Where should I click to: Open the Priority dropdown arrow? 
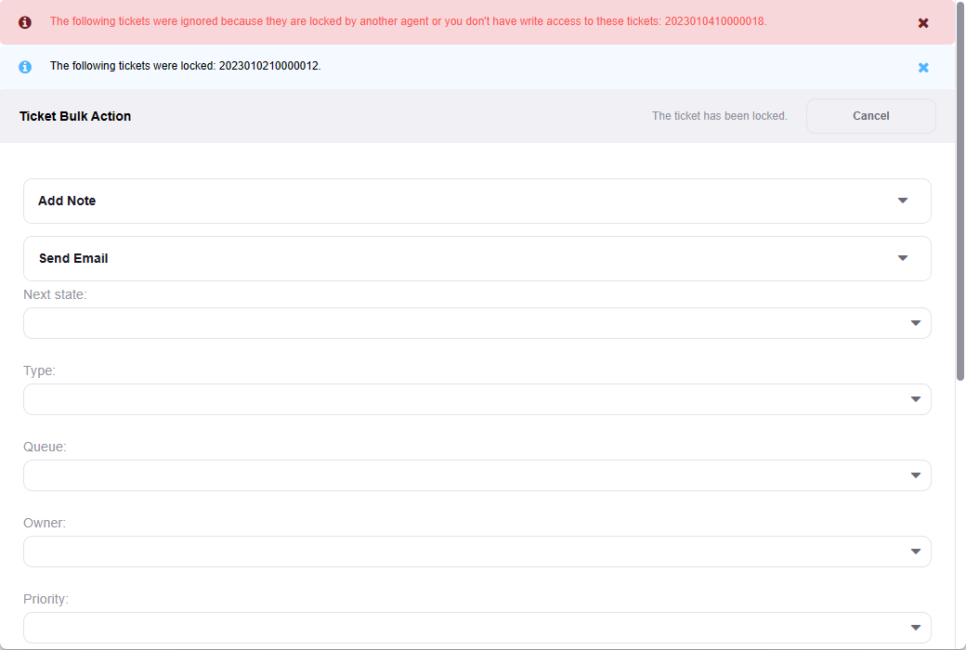coord(915,628)
